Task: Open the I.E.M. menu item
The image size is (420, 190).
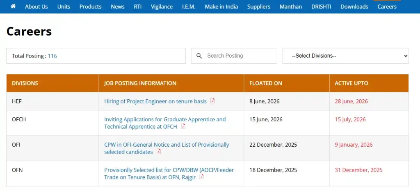Action: tap(189, 7)
